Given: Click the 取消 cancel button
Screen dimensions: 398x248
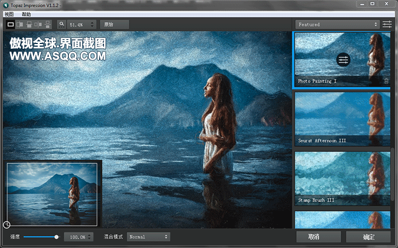Looking at the screenshot, I should [318, 237].
